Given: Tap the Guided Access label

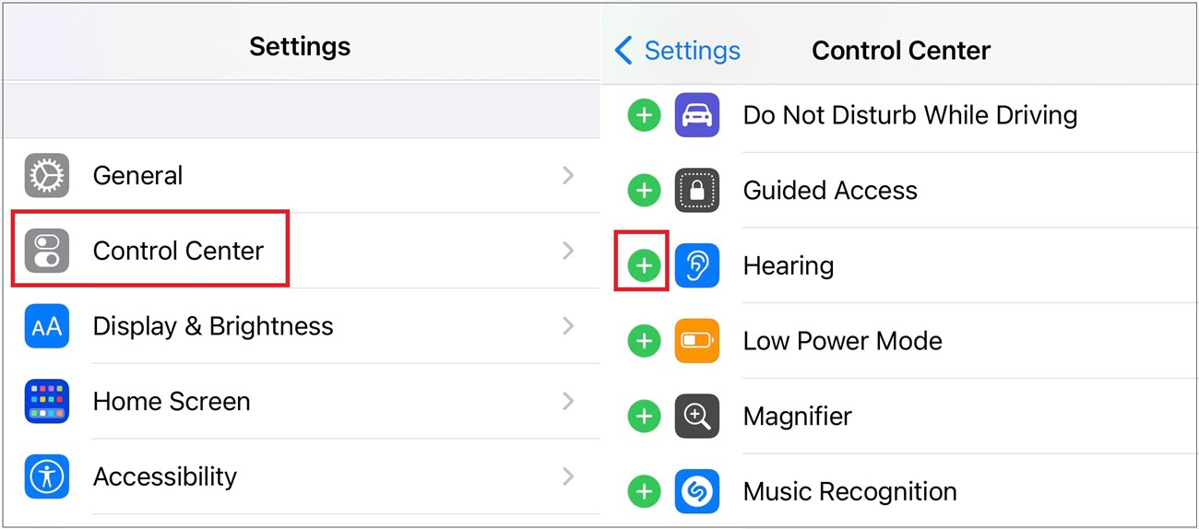Looking at the screenshot, I should [x=830, y=191].
